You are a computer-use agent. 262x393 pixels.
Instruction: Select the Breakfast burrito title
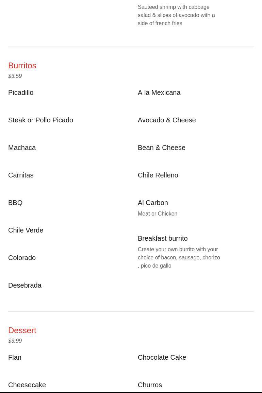pyautogui.click(x=163, y=238)
